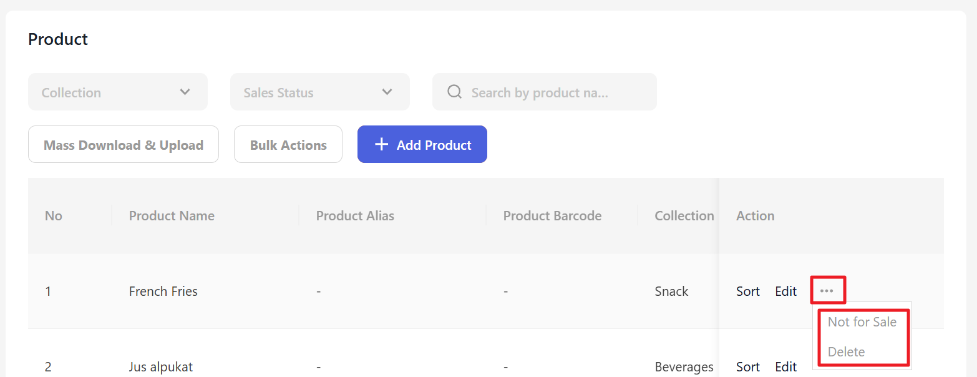Click the plus icon on Add Product
977x377 pixels.
pyautogui.click(x=381, y=145)
